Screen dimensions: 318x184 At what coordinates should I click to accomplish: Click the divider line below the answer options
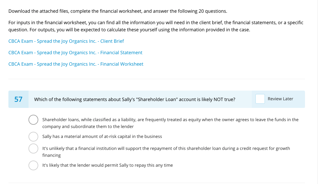click(156, 183)
